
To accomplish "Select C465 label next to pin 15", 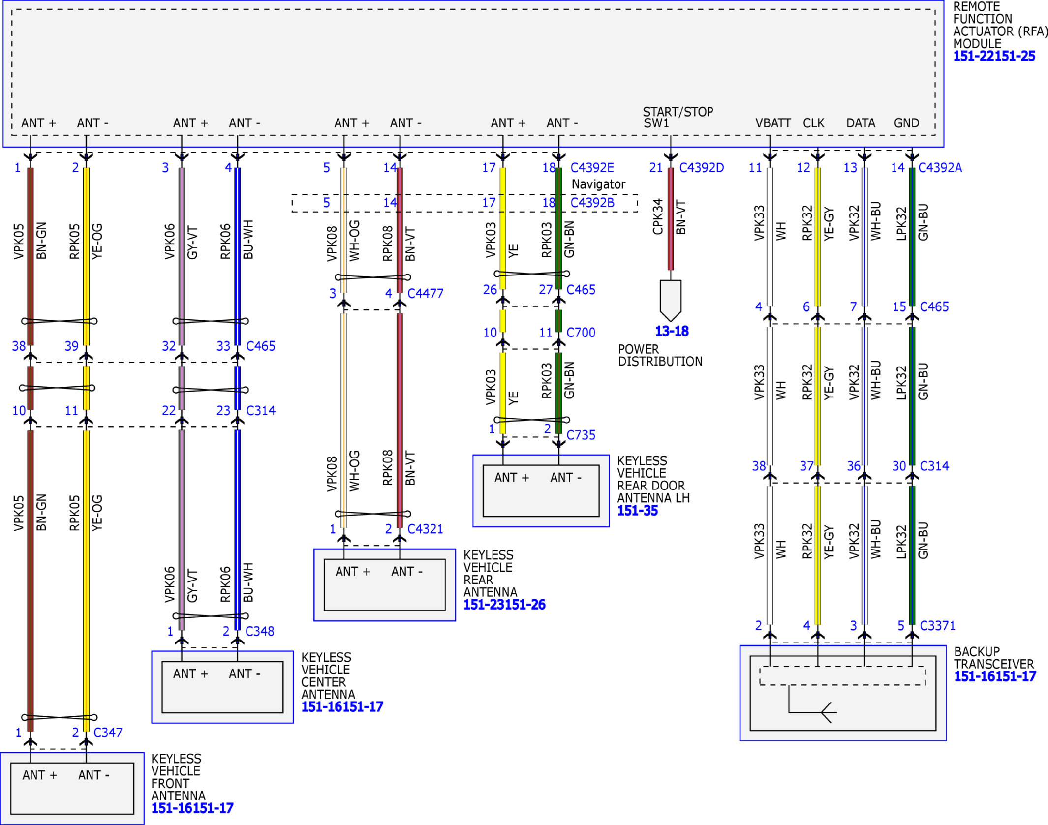I will click(934, 307).
